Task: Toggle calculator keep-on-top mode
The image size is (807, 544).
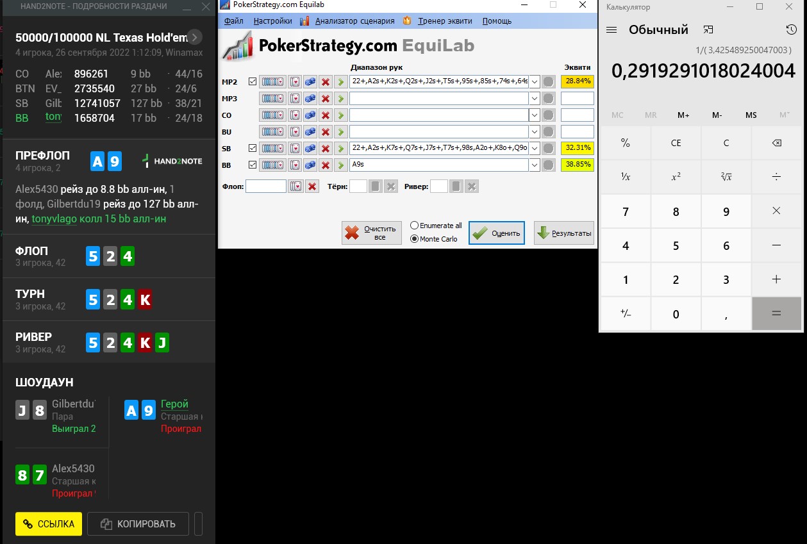Action: click(x=708, y=30)
